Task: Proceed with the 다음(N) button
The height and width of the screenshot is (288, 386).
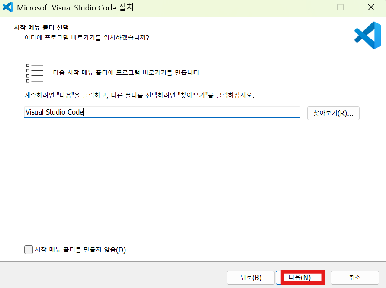Action: pos(299,278)
